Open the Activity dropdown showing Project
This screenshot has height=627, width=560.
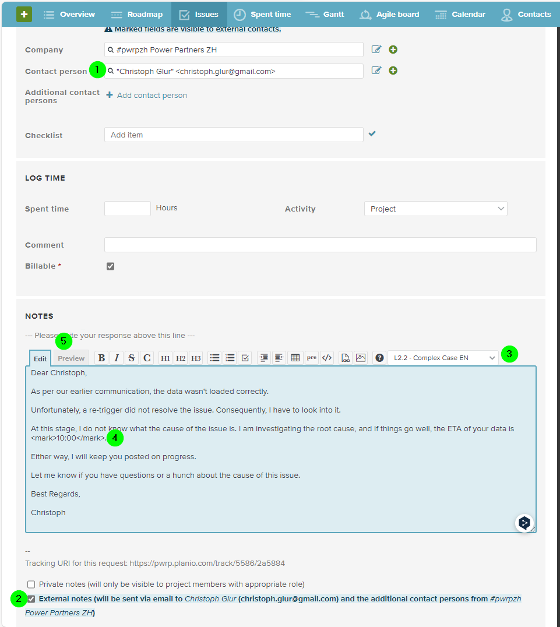coord(436,209)
